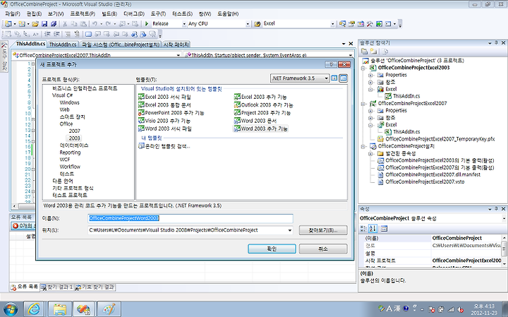508x317 pixels.
Task: Click the dialog help question-mark button
Action: tap(331, 64)
